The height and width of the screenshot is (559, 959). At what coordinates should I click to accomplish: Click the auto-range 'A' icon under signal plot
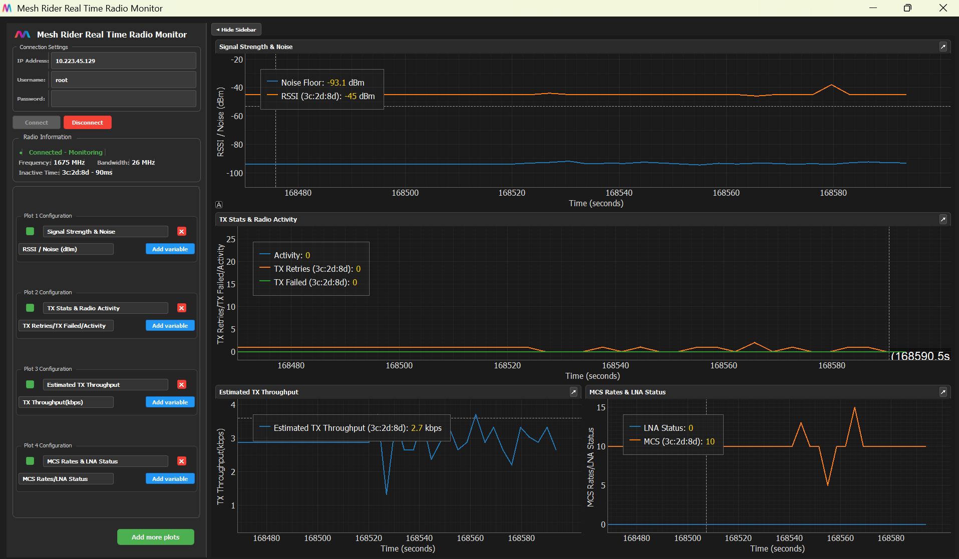[x=219, y=205]
